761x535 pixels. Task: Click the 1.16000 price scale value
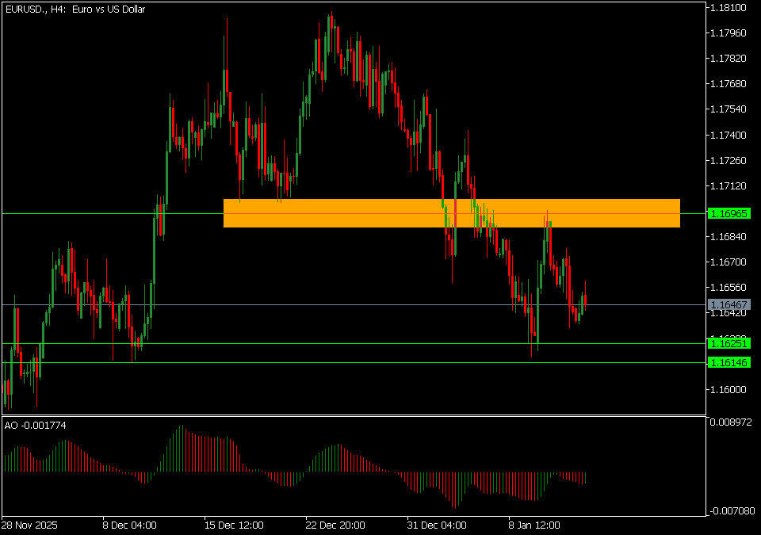[x=726, y=389]
